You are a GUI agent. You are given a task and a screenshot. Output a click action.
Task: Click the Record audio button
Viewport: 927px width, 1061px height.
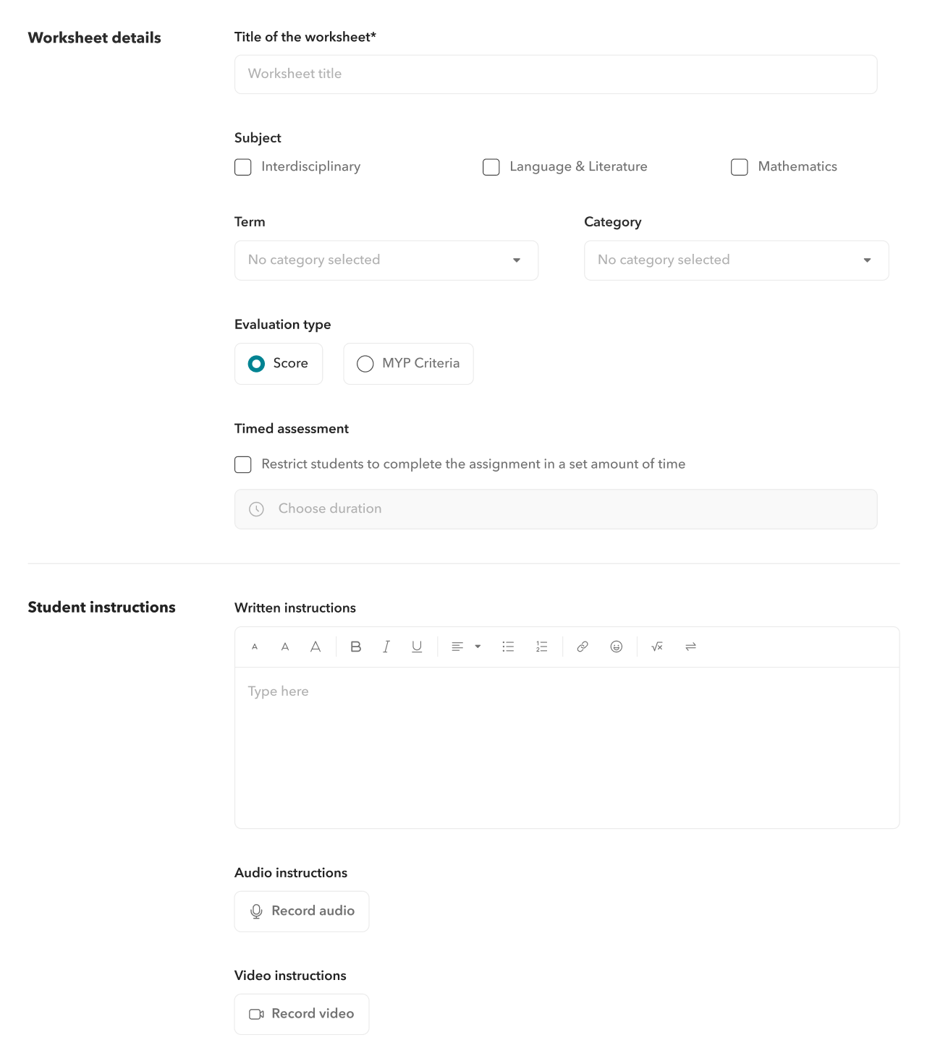pos(302,911)
